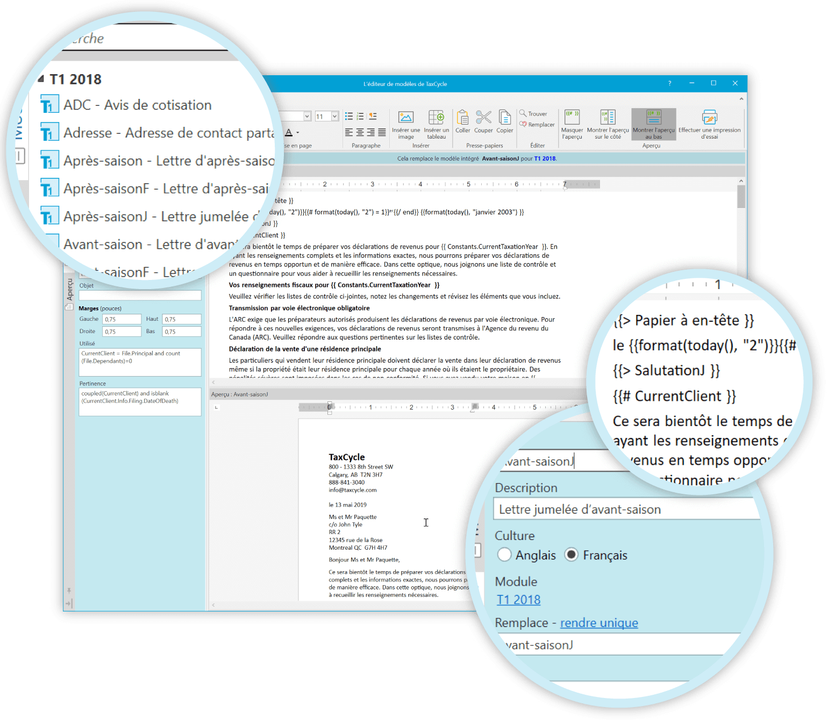
Task: Hide preview with Masquer l'aperçu
Action: (572, 125)
